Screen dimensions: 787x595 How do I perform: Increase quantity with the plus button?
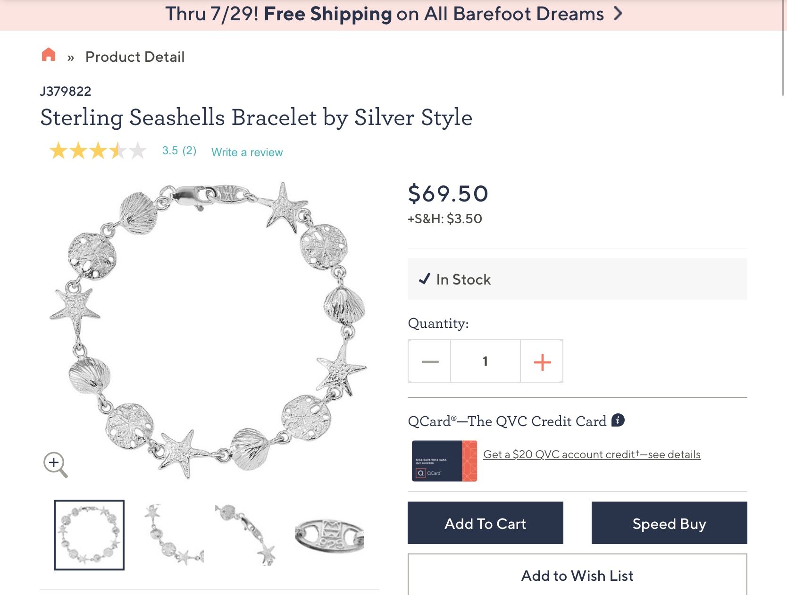tap(542, 361)
